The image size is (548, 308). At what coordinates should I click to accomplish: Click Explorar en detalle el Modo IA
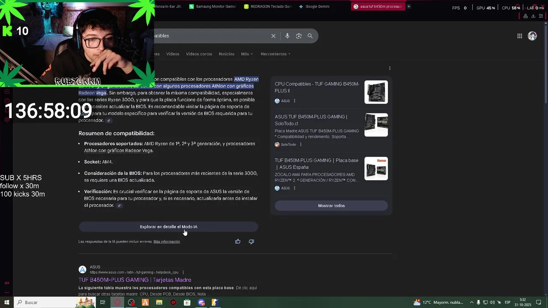coord(169,227)
